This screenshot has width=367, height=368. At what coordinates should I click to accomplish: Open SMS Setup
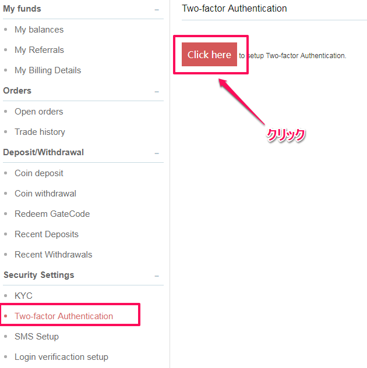37,337
